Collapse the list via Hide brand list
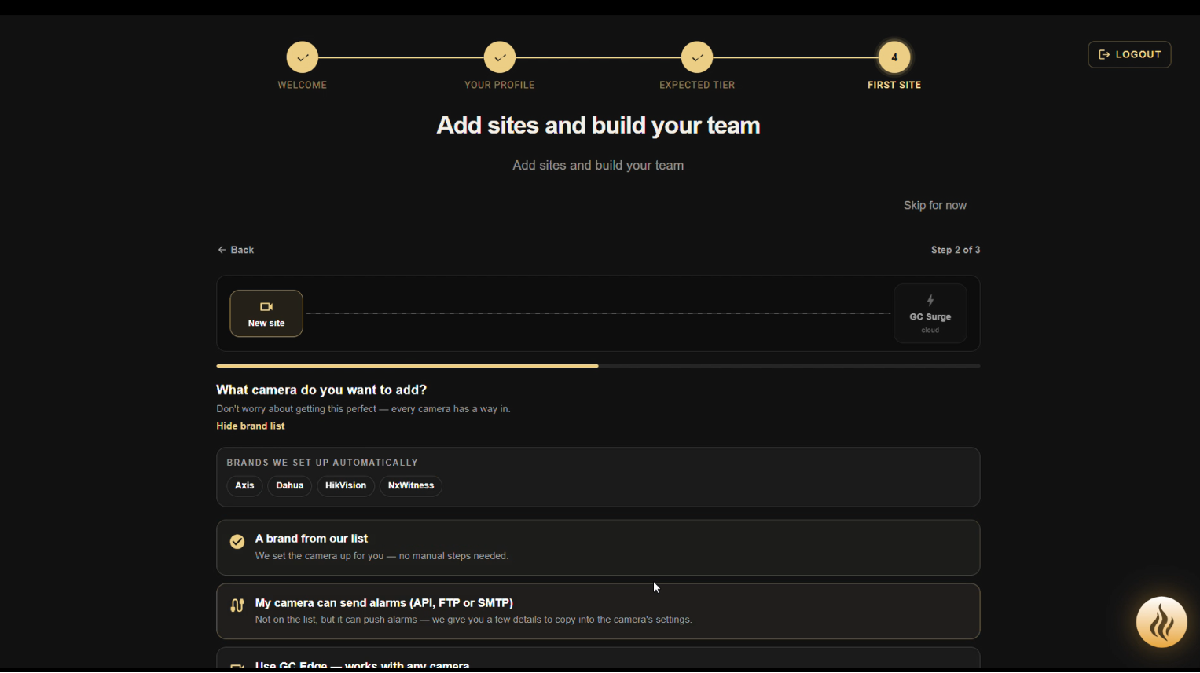This screenshot has width=1200, height=673. point(251,426)
